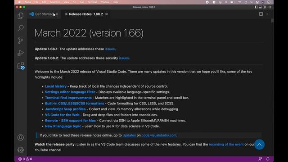Open Spotlight search in macOS menu bar
The height and width of the screenshot is (162, 288).
[251, 2]
